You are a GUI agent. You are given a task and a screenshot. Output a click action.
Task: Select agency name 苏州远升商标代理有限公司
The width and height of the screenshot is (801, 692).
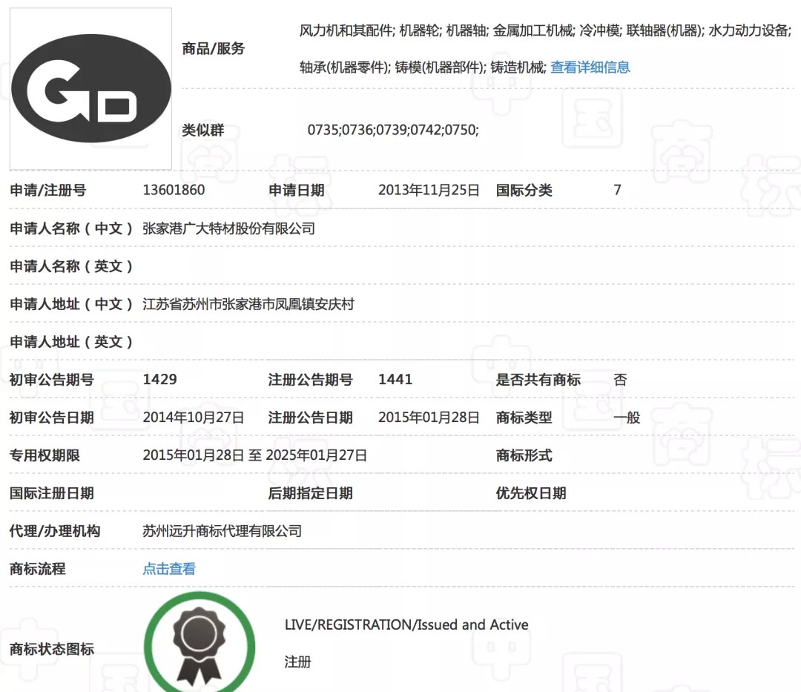coord(222,531)
